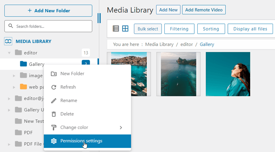Click the New Folder icon in context menu
Image resolution: width=275 pixels, height=152 pixels.
54,74
